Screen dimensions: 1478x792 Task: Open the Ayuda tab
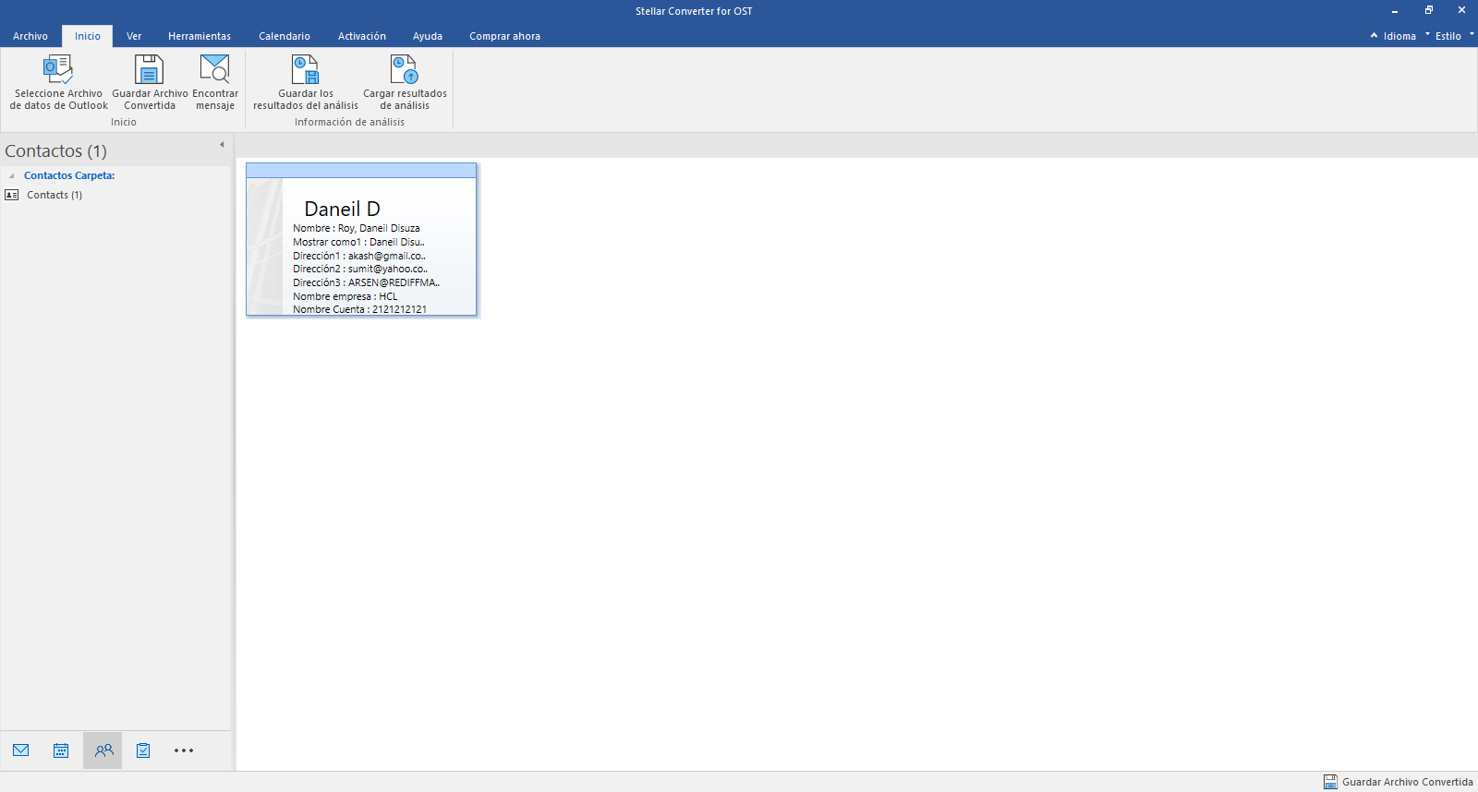428,36
